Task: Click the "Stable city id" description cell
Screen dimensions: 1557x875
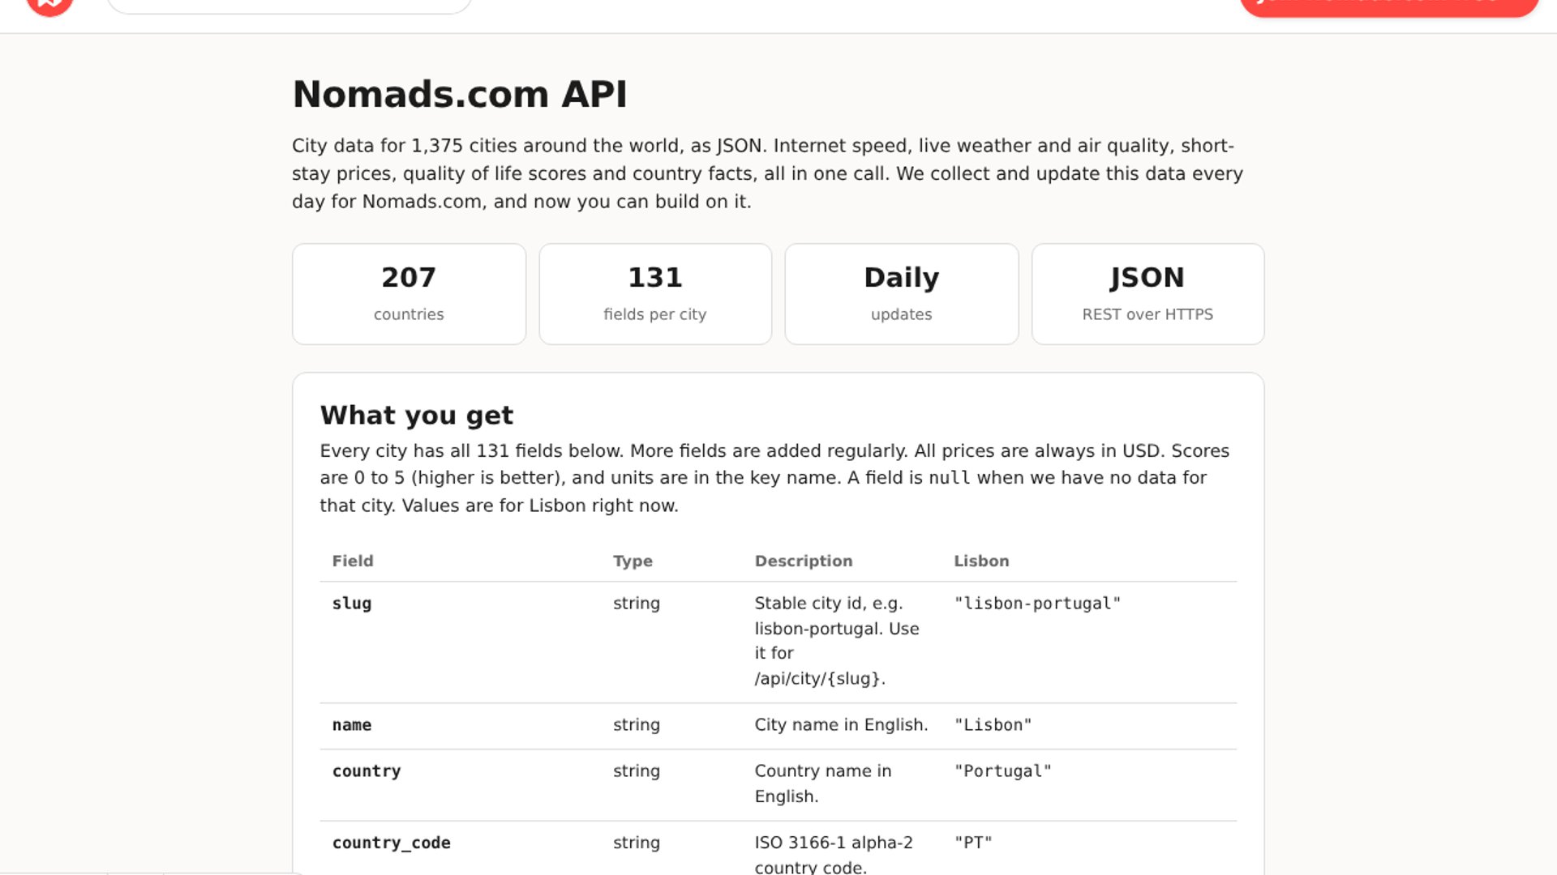Action: [x=837, y=641]
